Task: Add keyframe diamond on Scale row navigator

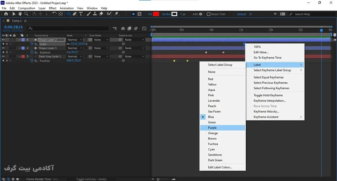Action: [x=7, y=44]
